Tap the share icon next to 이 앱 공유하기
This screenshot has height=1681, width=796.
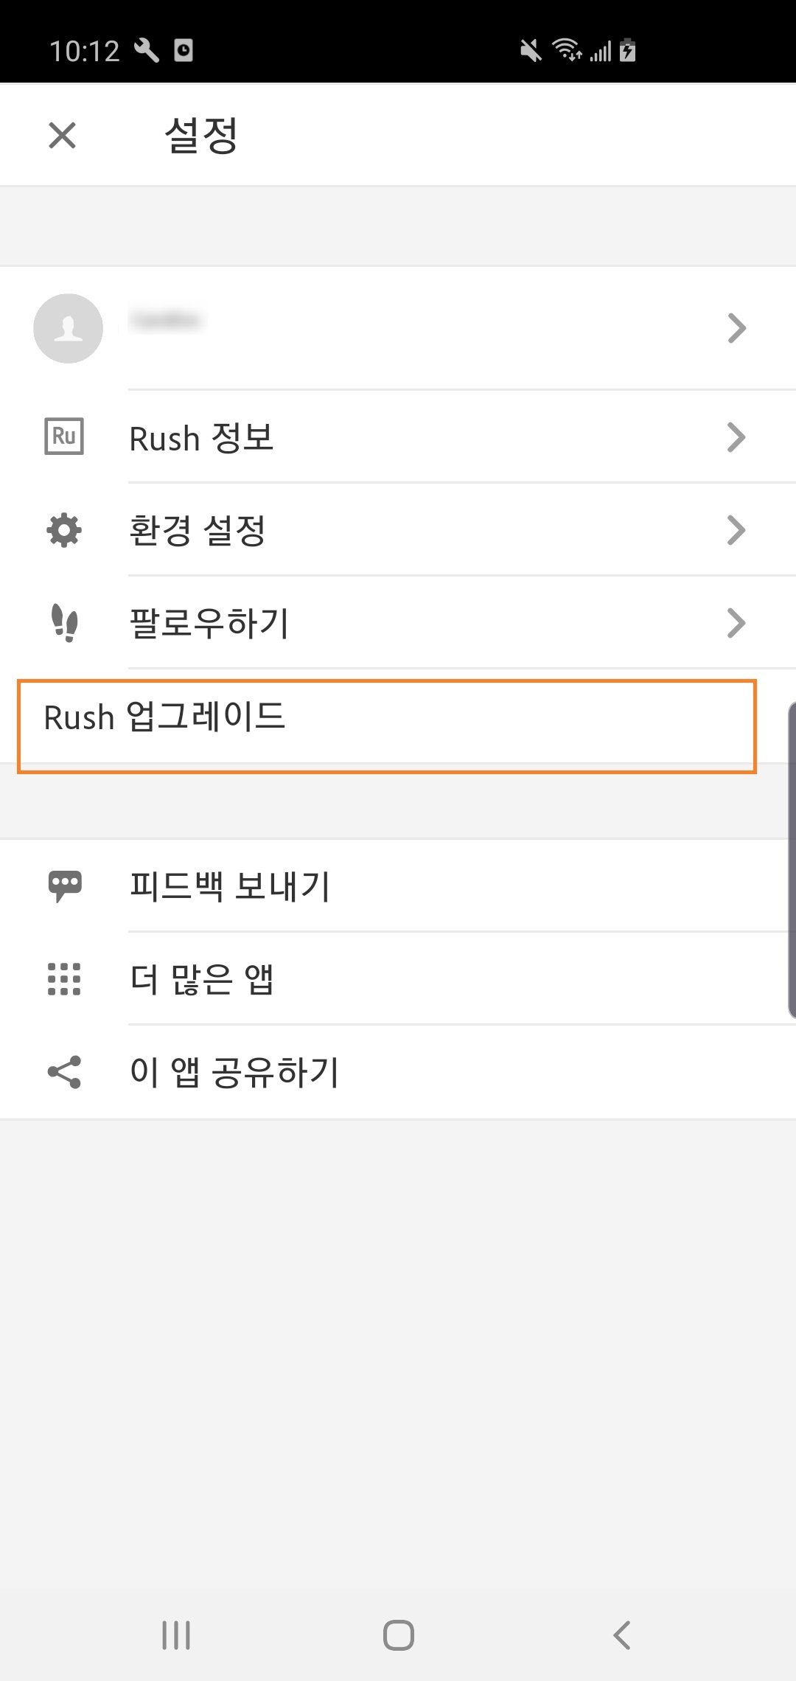pyautogui.click(x=65, y=1073)
